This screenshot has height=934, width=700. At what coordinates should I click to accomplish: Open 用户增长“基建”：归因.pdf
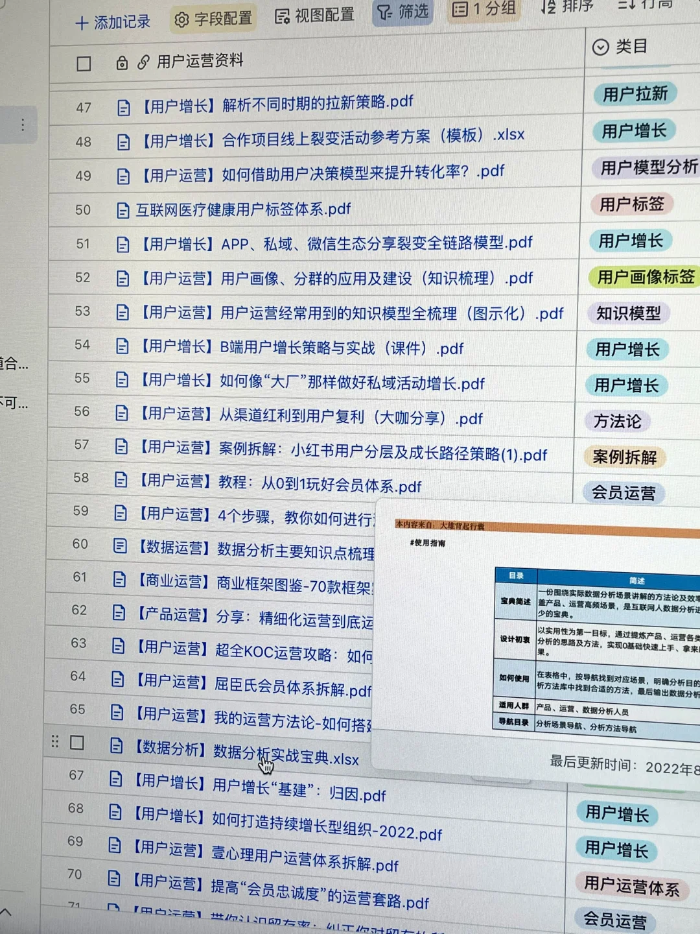pos(259,787)
